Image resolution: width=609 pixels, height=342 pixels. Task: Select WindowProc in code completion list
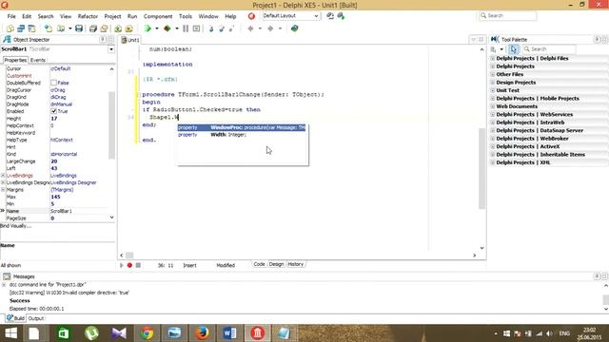click(242, 127)
